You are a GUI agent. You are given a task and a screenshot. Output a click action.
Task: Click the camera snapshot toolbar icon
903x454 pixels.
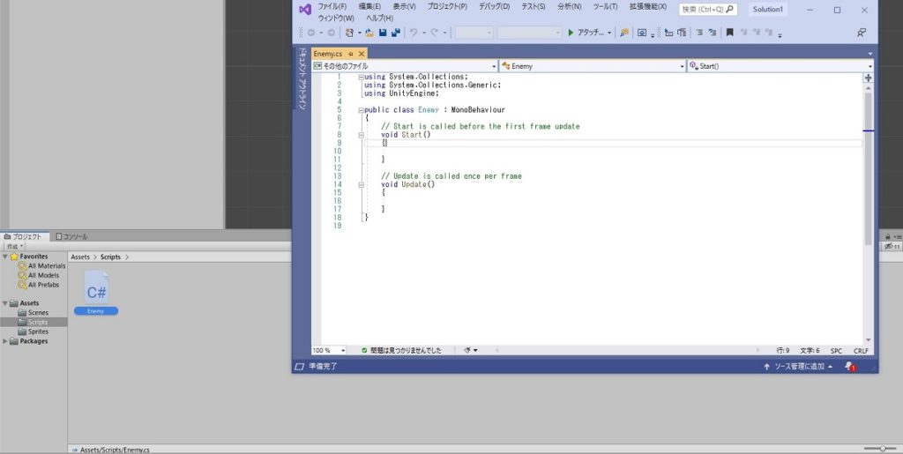(x=642, y=33)
